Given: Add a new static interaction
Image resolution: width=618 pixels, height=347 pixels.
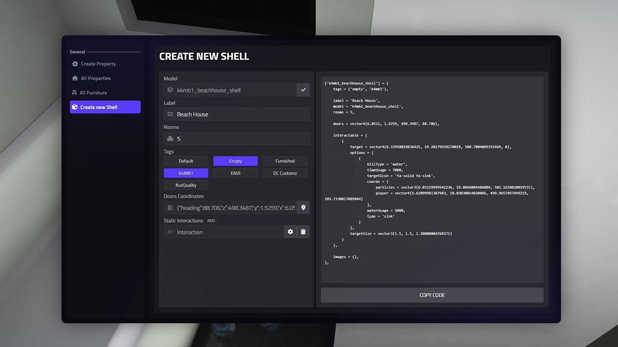Looking at the screenshot, I should pyautogui.click(x=211, y=220).
